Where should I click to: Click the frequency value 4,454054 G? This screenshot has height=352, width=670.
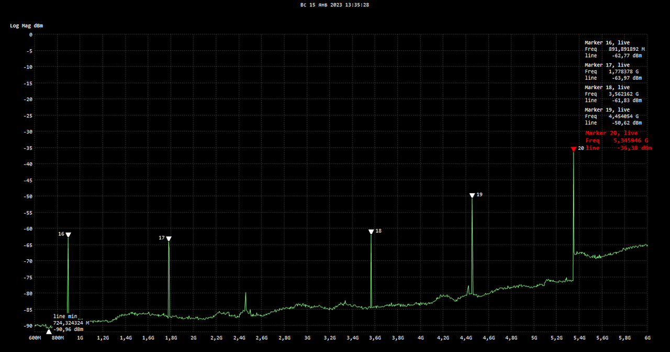click(623, 116)
